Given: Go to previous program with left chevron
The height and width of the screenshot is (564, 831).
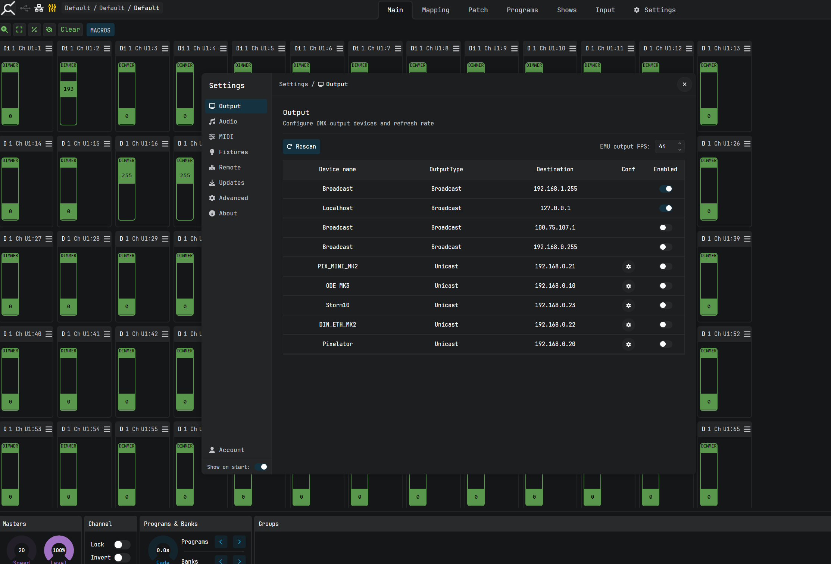Looking at the screenshot, I should (221, 542).
